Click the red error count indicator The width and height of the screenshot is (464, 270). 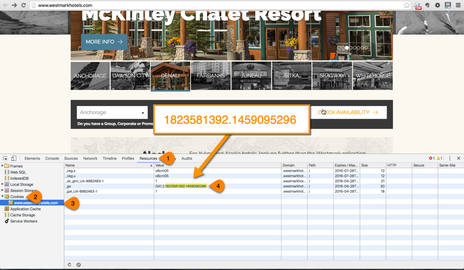click(432, 158)
